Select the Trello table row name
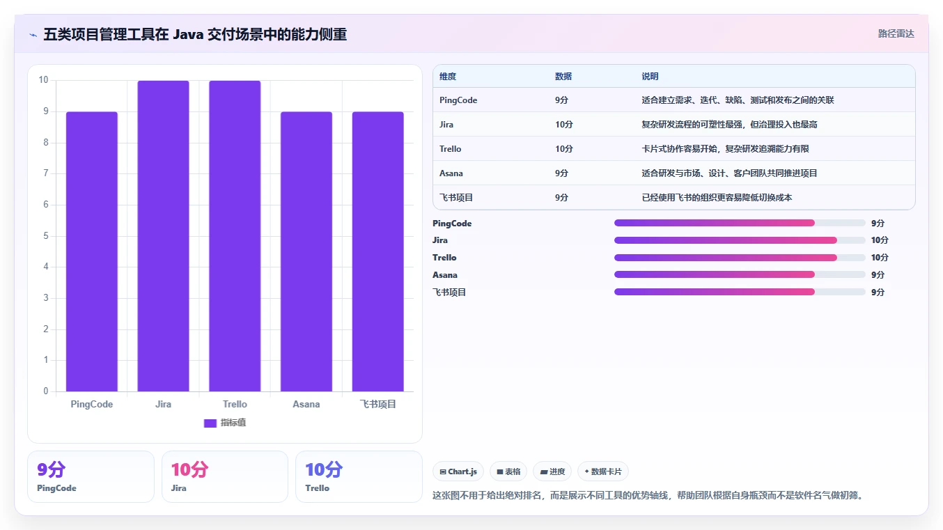The width and height of the screenshot is (943, 530). (x=451, y=149)
